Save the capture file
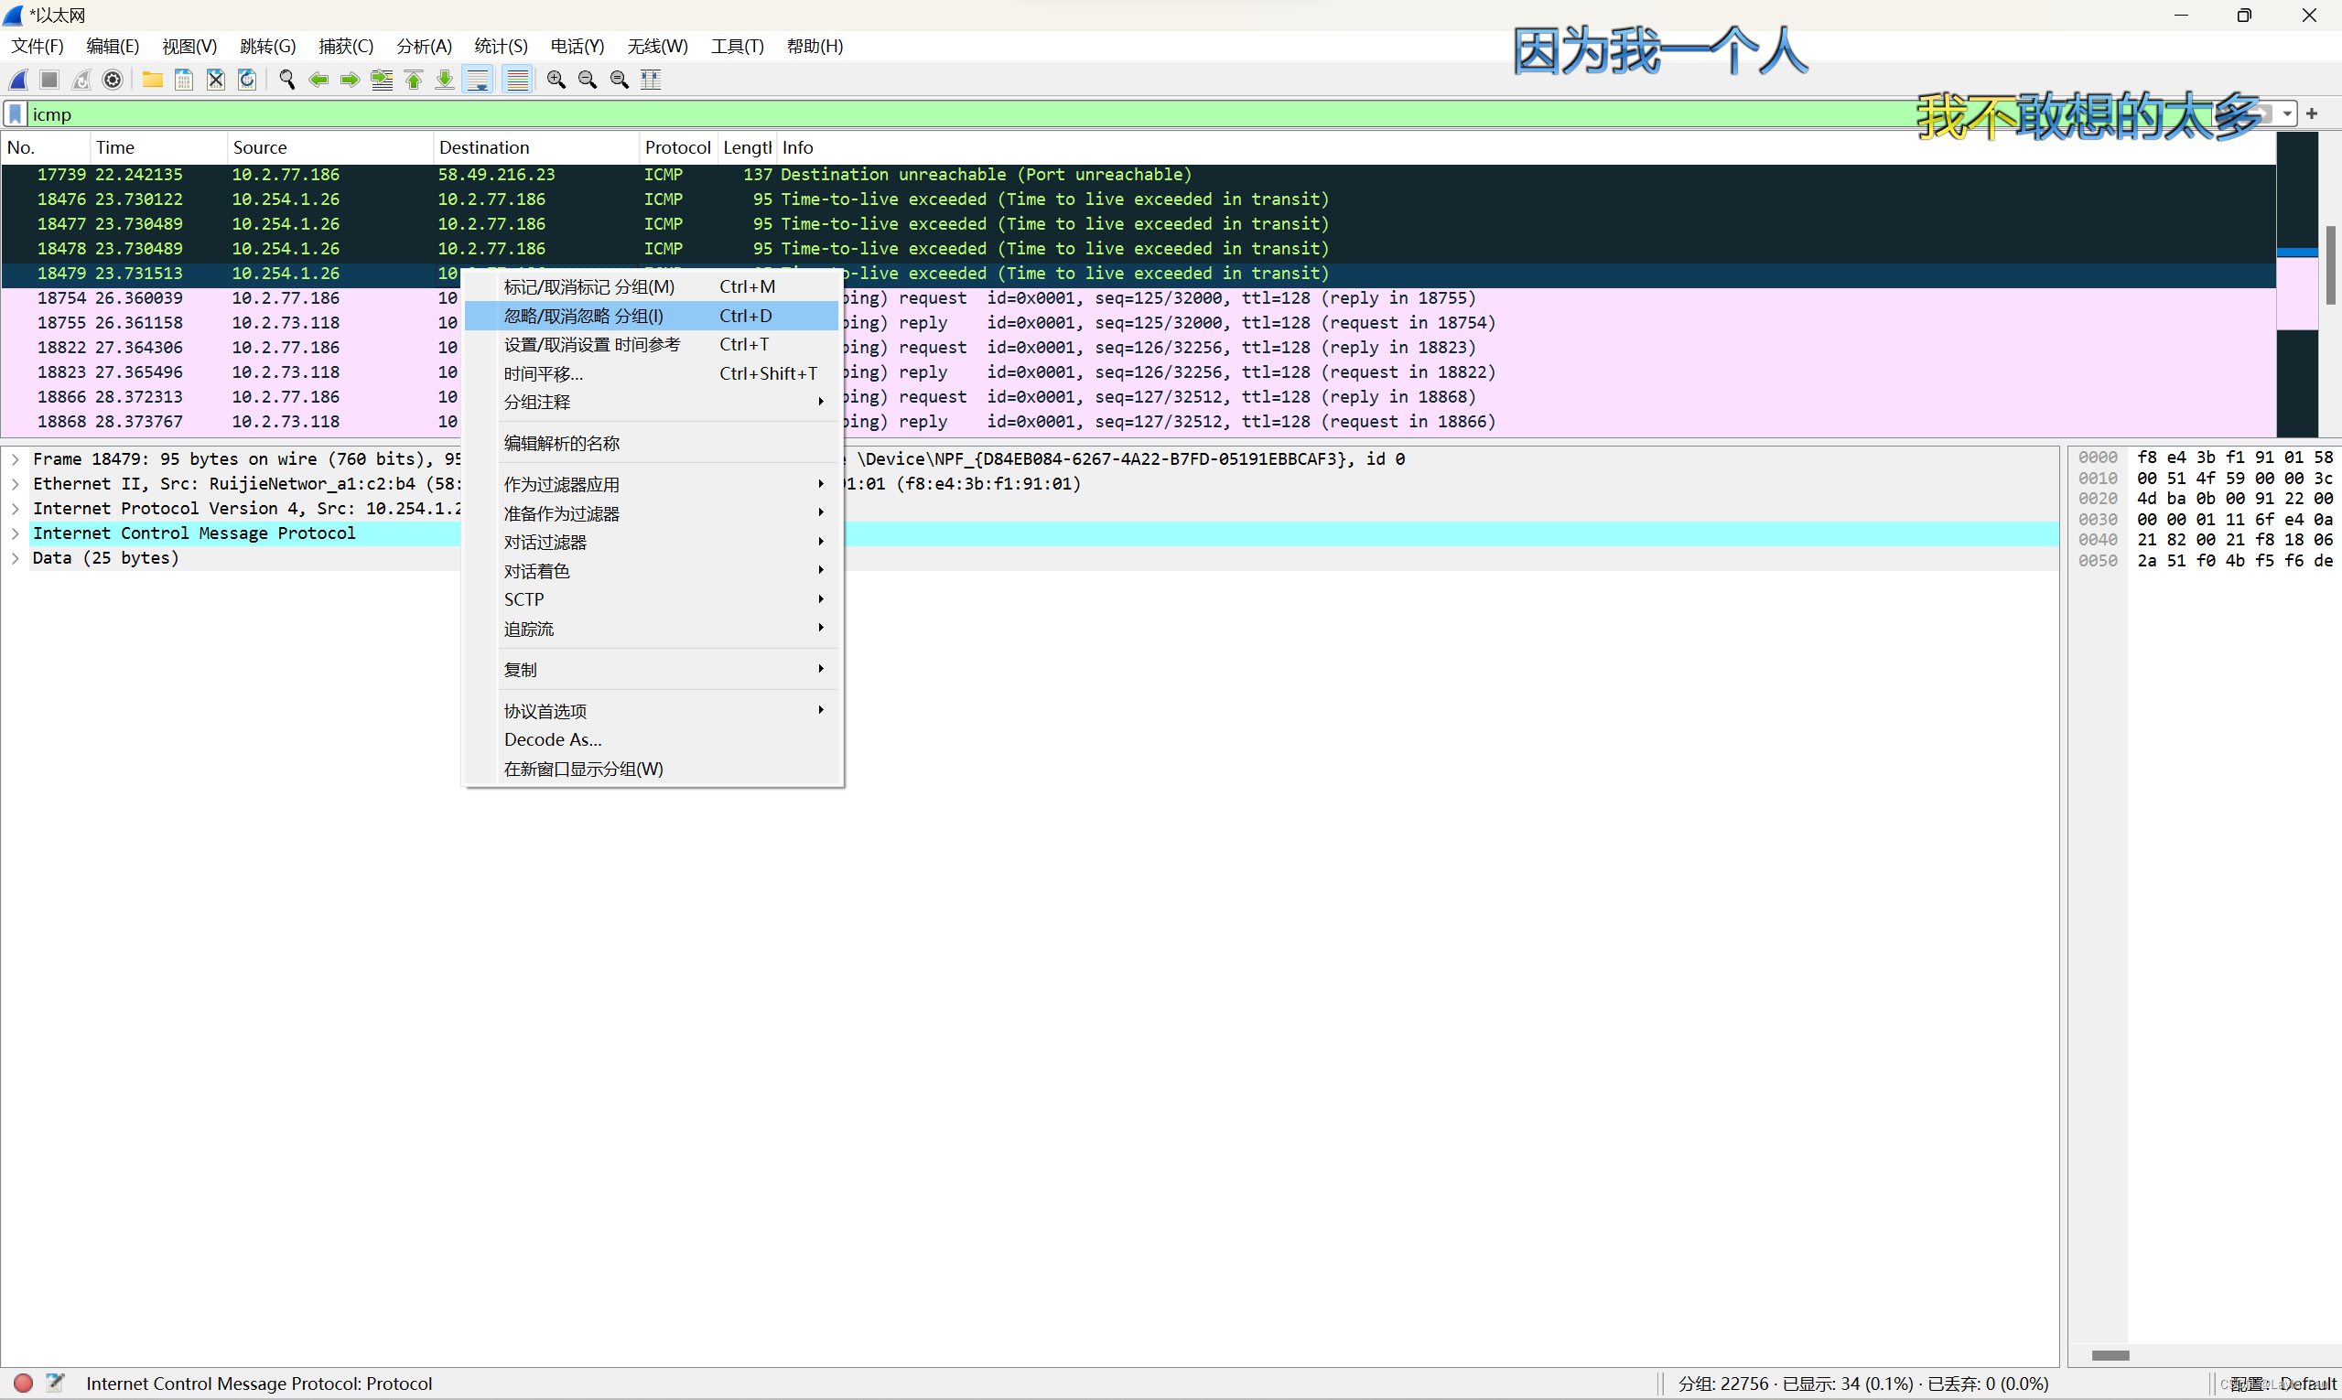The height and width of the screenshot is (1400, 2342). pos(184,81)
